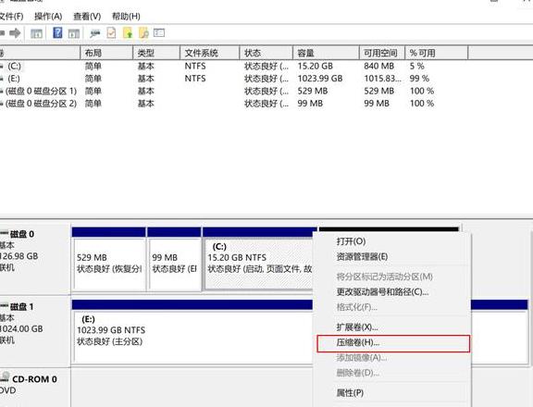Sort by the 文件系统 column header

click(209, 53)
